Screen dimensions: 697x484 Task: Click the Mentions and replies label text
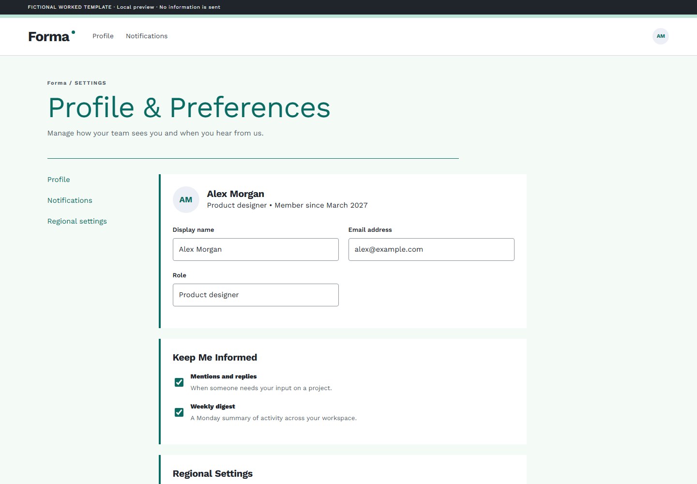pyautogui.click(x=224, y=377)
